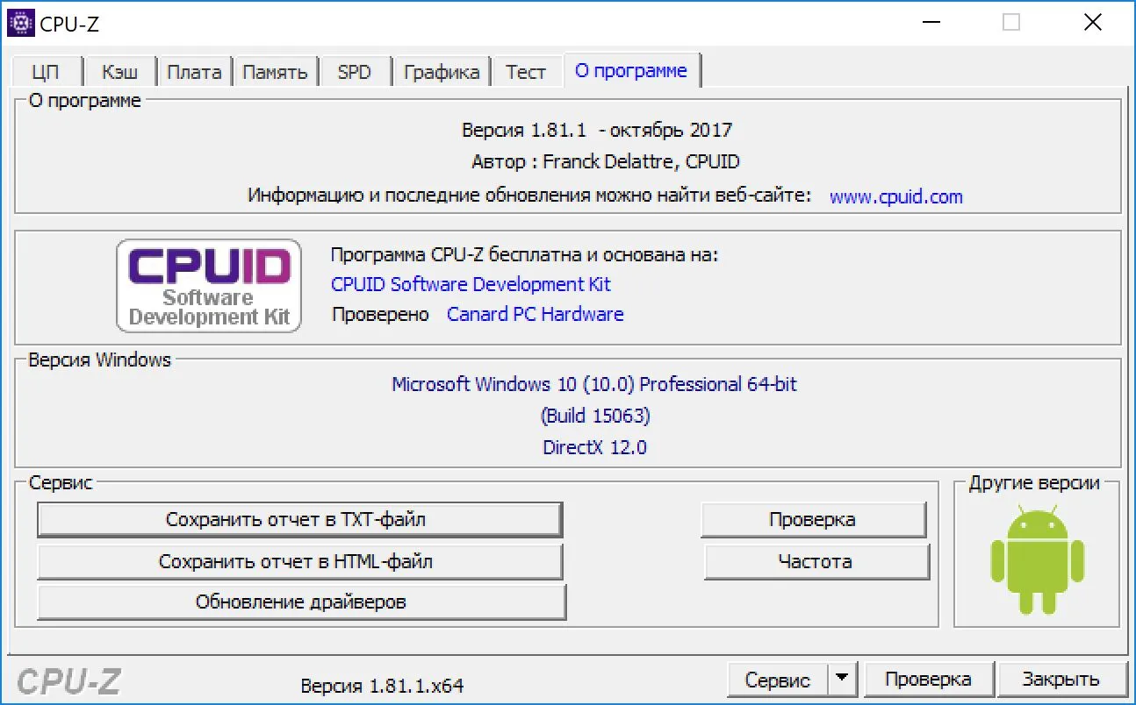Click Проверка button in the Сервис group

(x=813, y=519)
